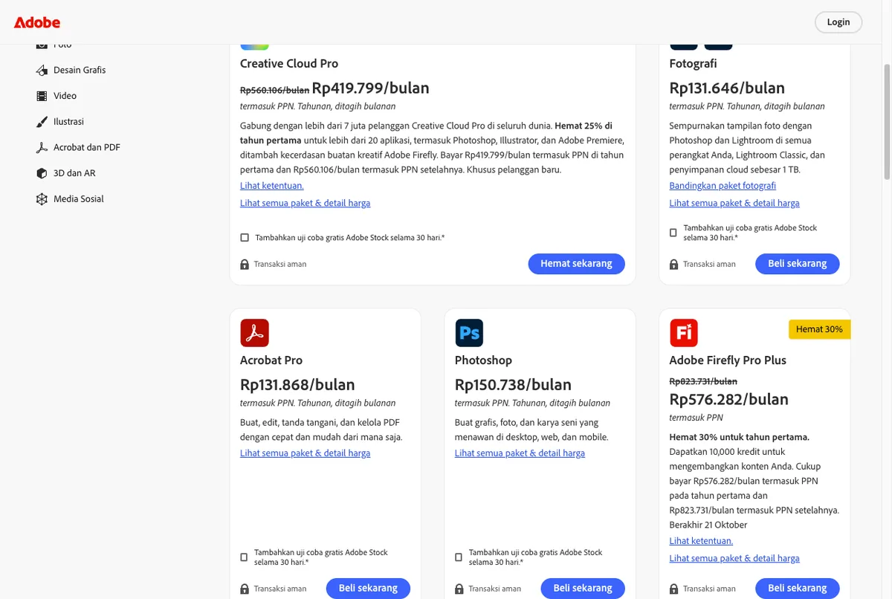
Task: Open Lihat ketentuan in Creative Cloud Pro card
Action: point(272,186)
